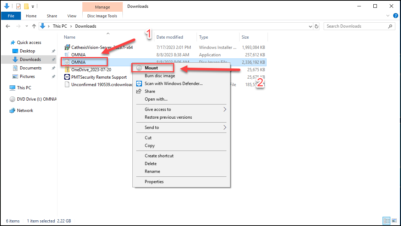Collapse the ribbon with the chevron

click(388, 16)
